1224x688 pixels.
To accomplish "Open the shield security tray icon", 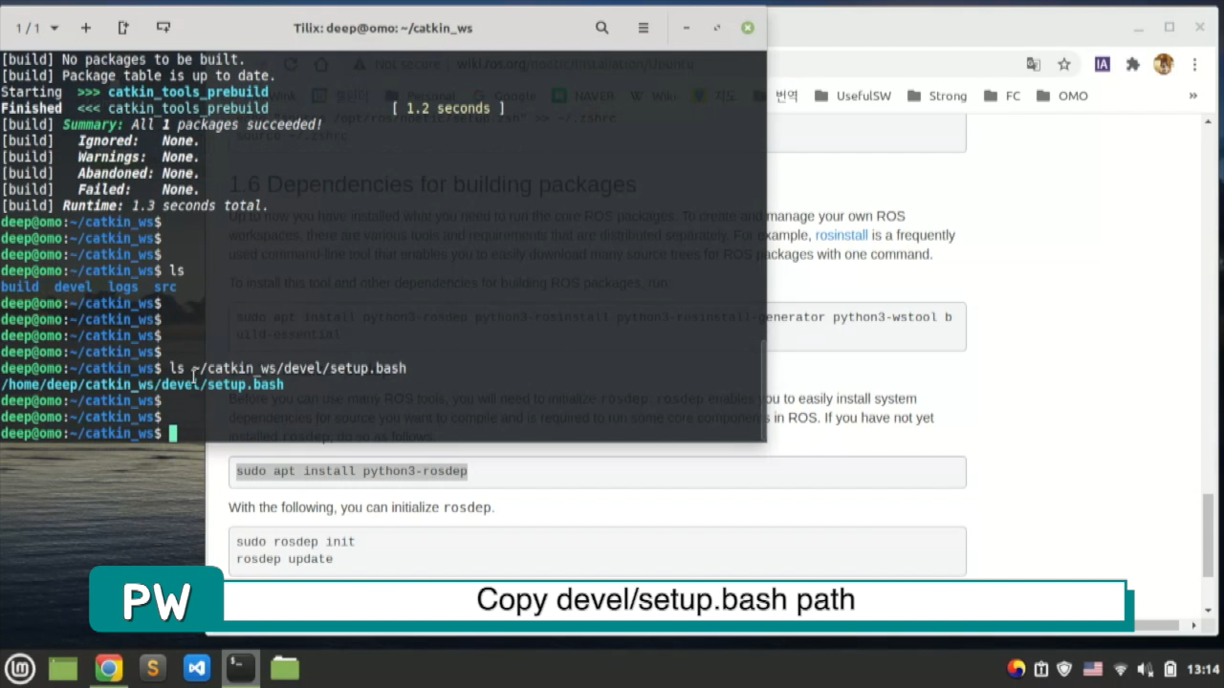I will [x=1064, y=669].
